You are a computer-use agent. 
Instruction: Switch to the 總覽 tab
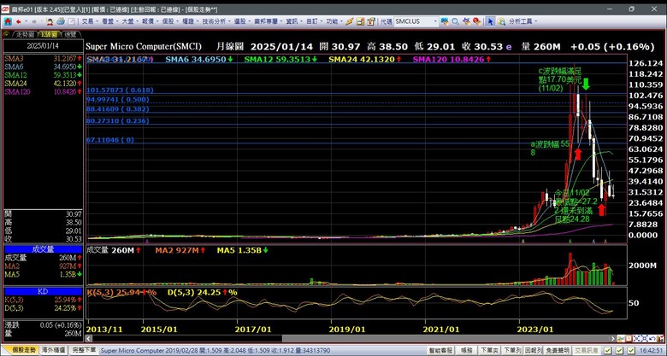71,34
